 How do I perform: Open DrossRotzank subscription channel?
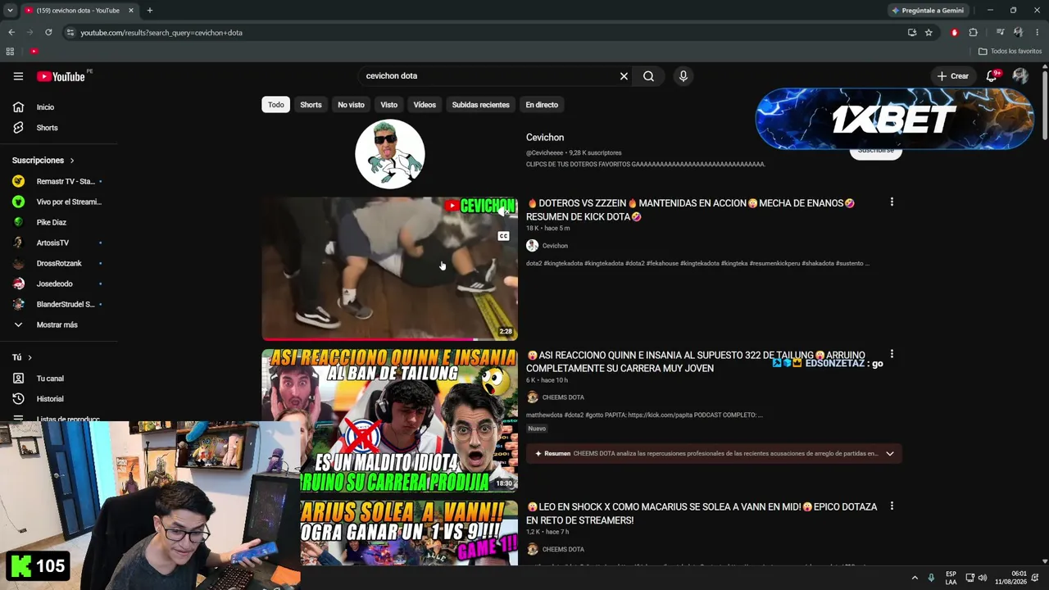point(59,263)
